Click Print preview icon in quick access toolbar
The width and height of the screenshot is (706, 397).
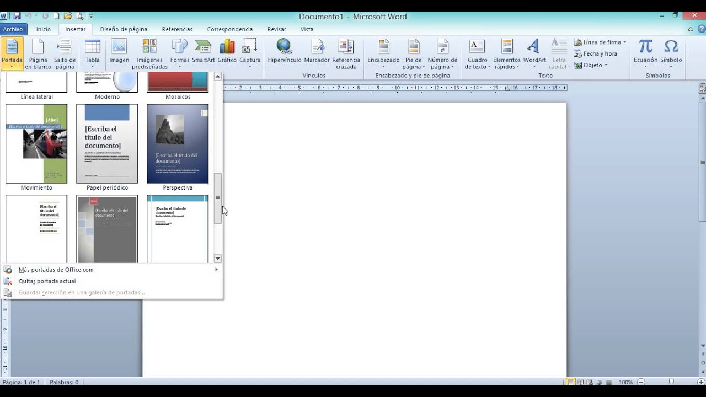[x=79, y=16]
